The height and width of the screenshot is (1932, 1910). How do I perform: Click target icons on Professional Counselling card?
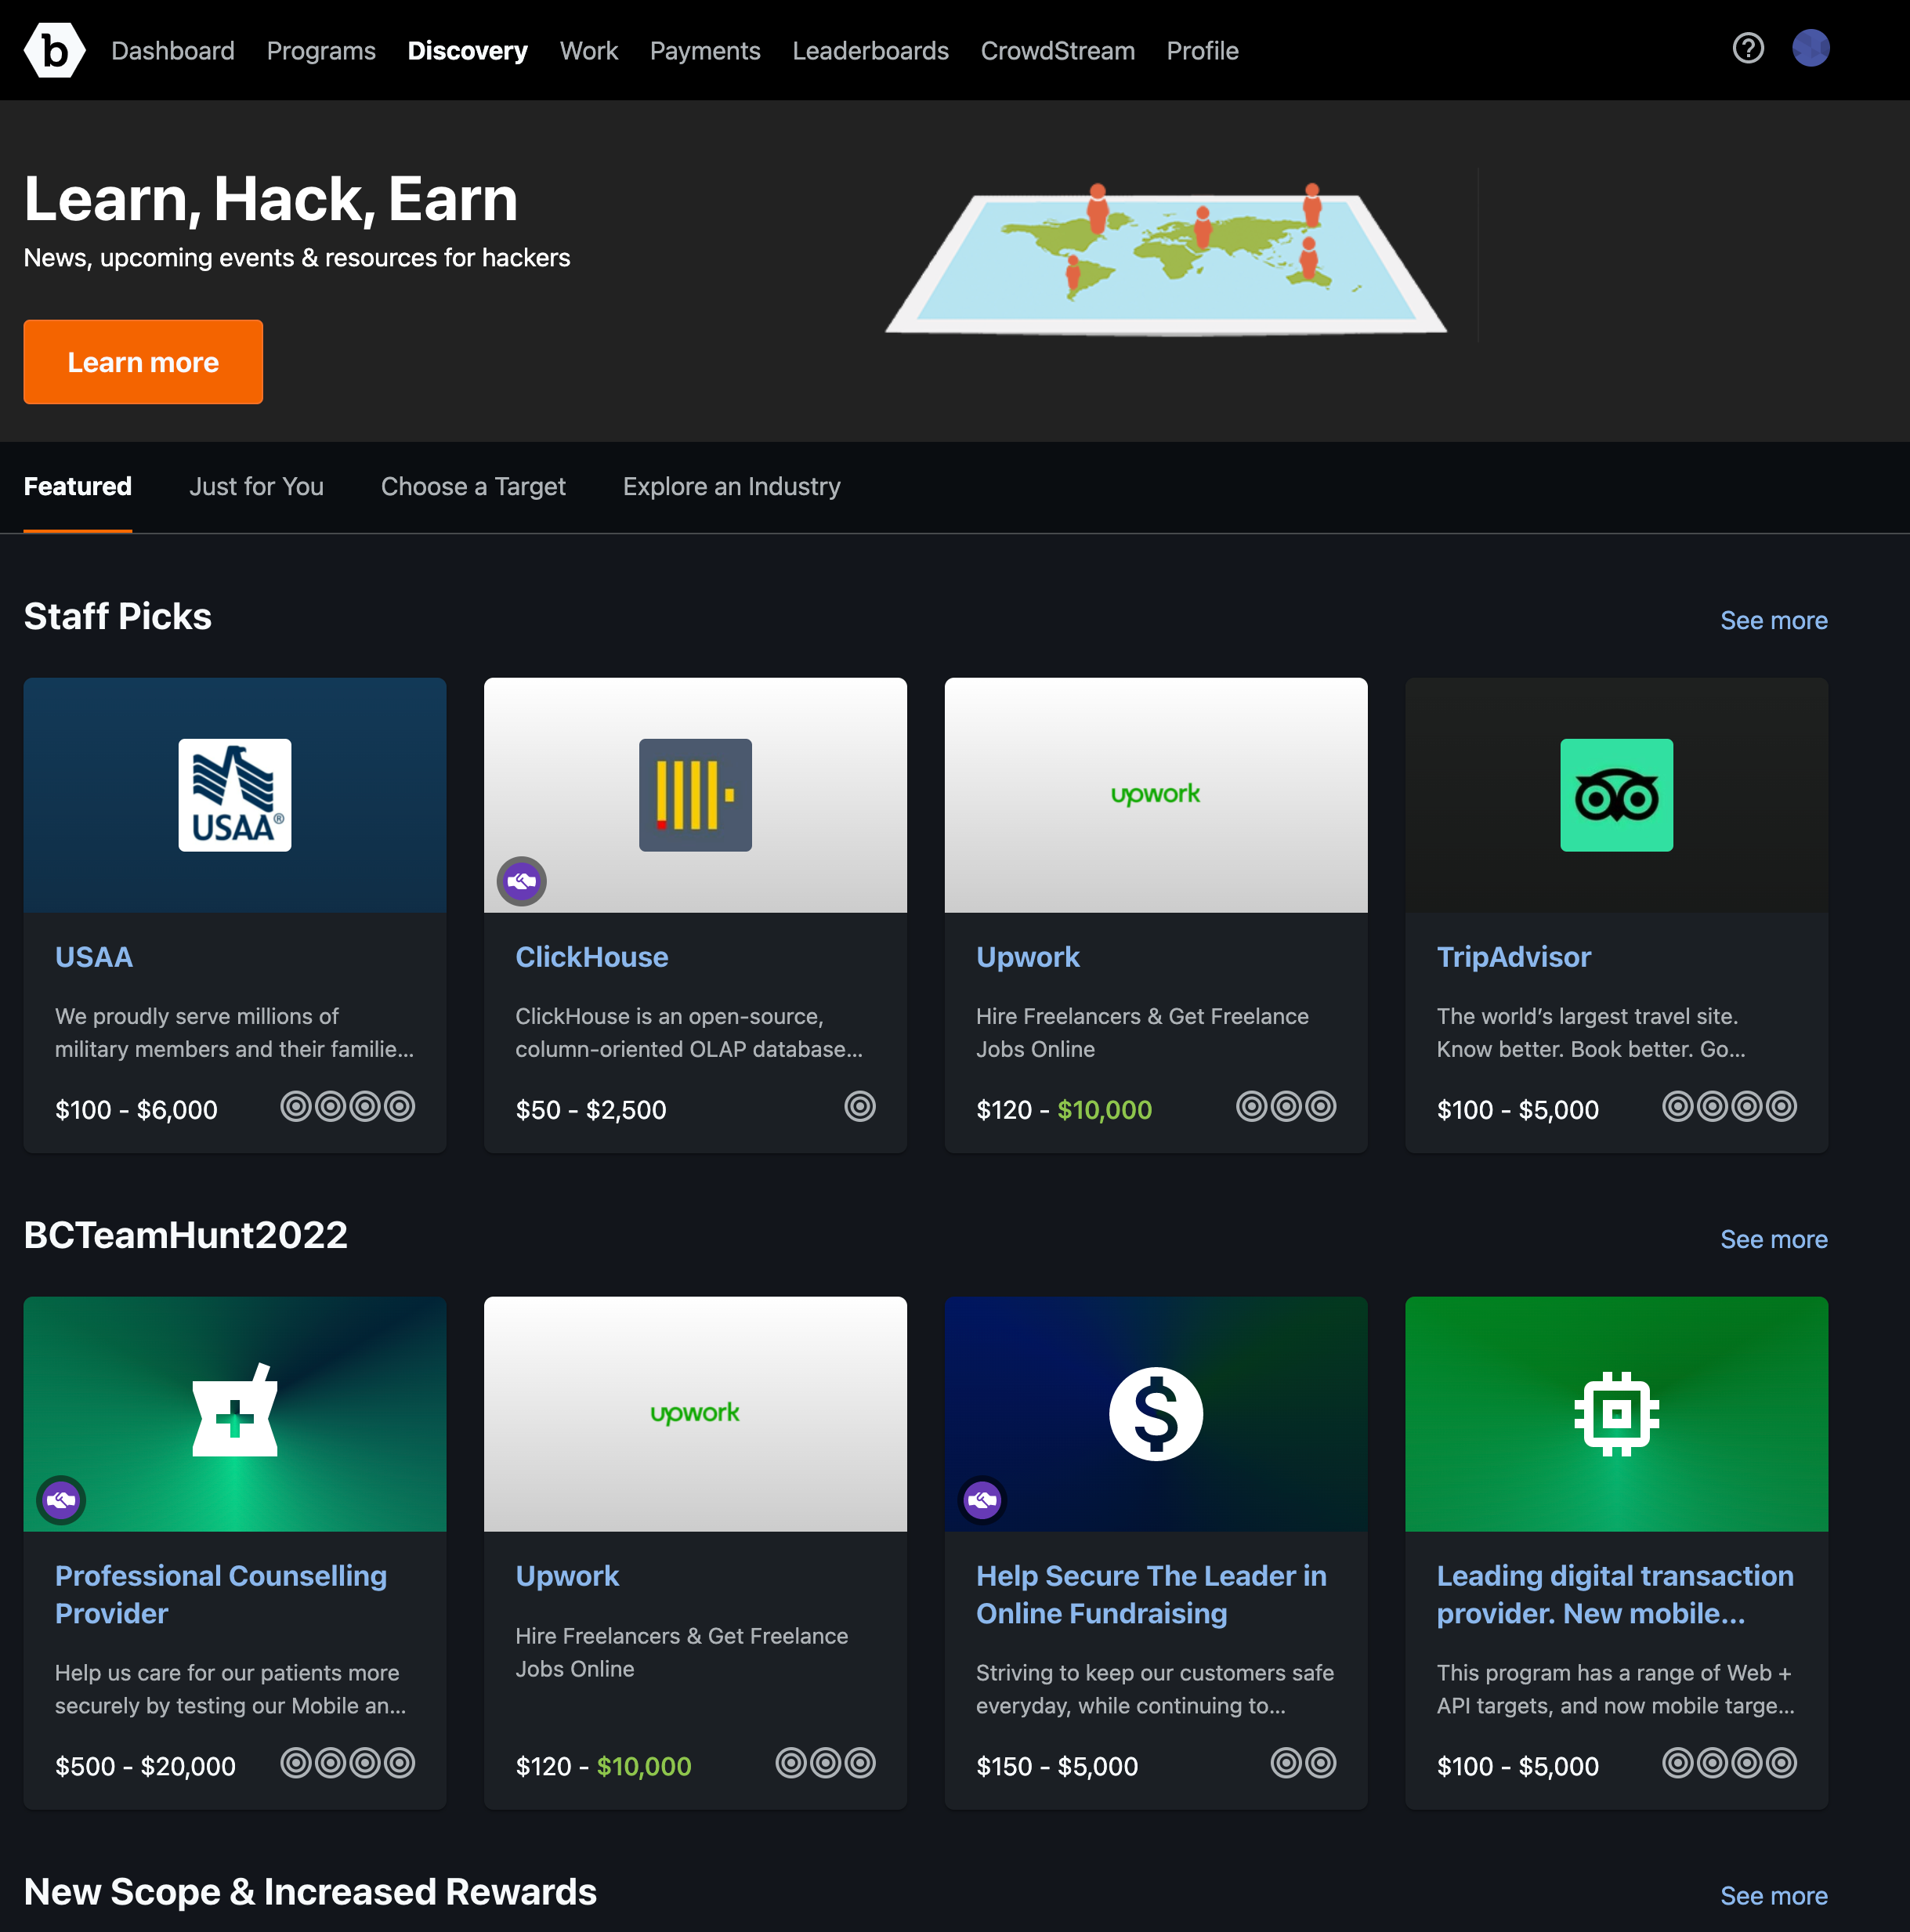click(347, 1762)
